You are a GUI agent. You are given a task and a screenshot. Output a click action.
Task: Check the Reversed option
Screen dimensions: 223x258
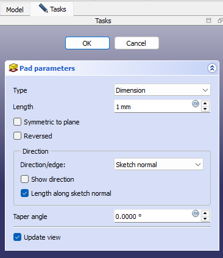point(17,136)
